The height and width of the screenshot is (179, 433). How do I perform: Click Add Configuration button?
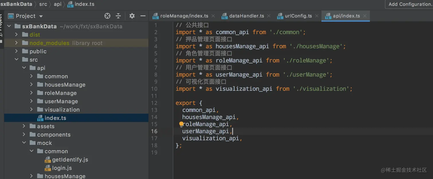tap(410, 4)
